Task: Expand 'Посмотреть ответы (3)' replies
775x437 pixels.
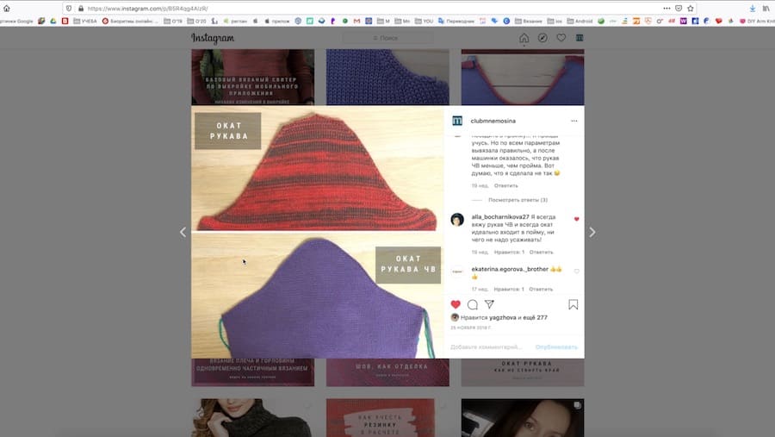Action: [518, 200]
